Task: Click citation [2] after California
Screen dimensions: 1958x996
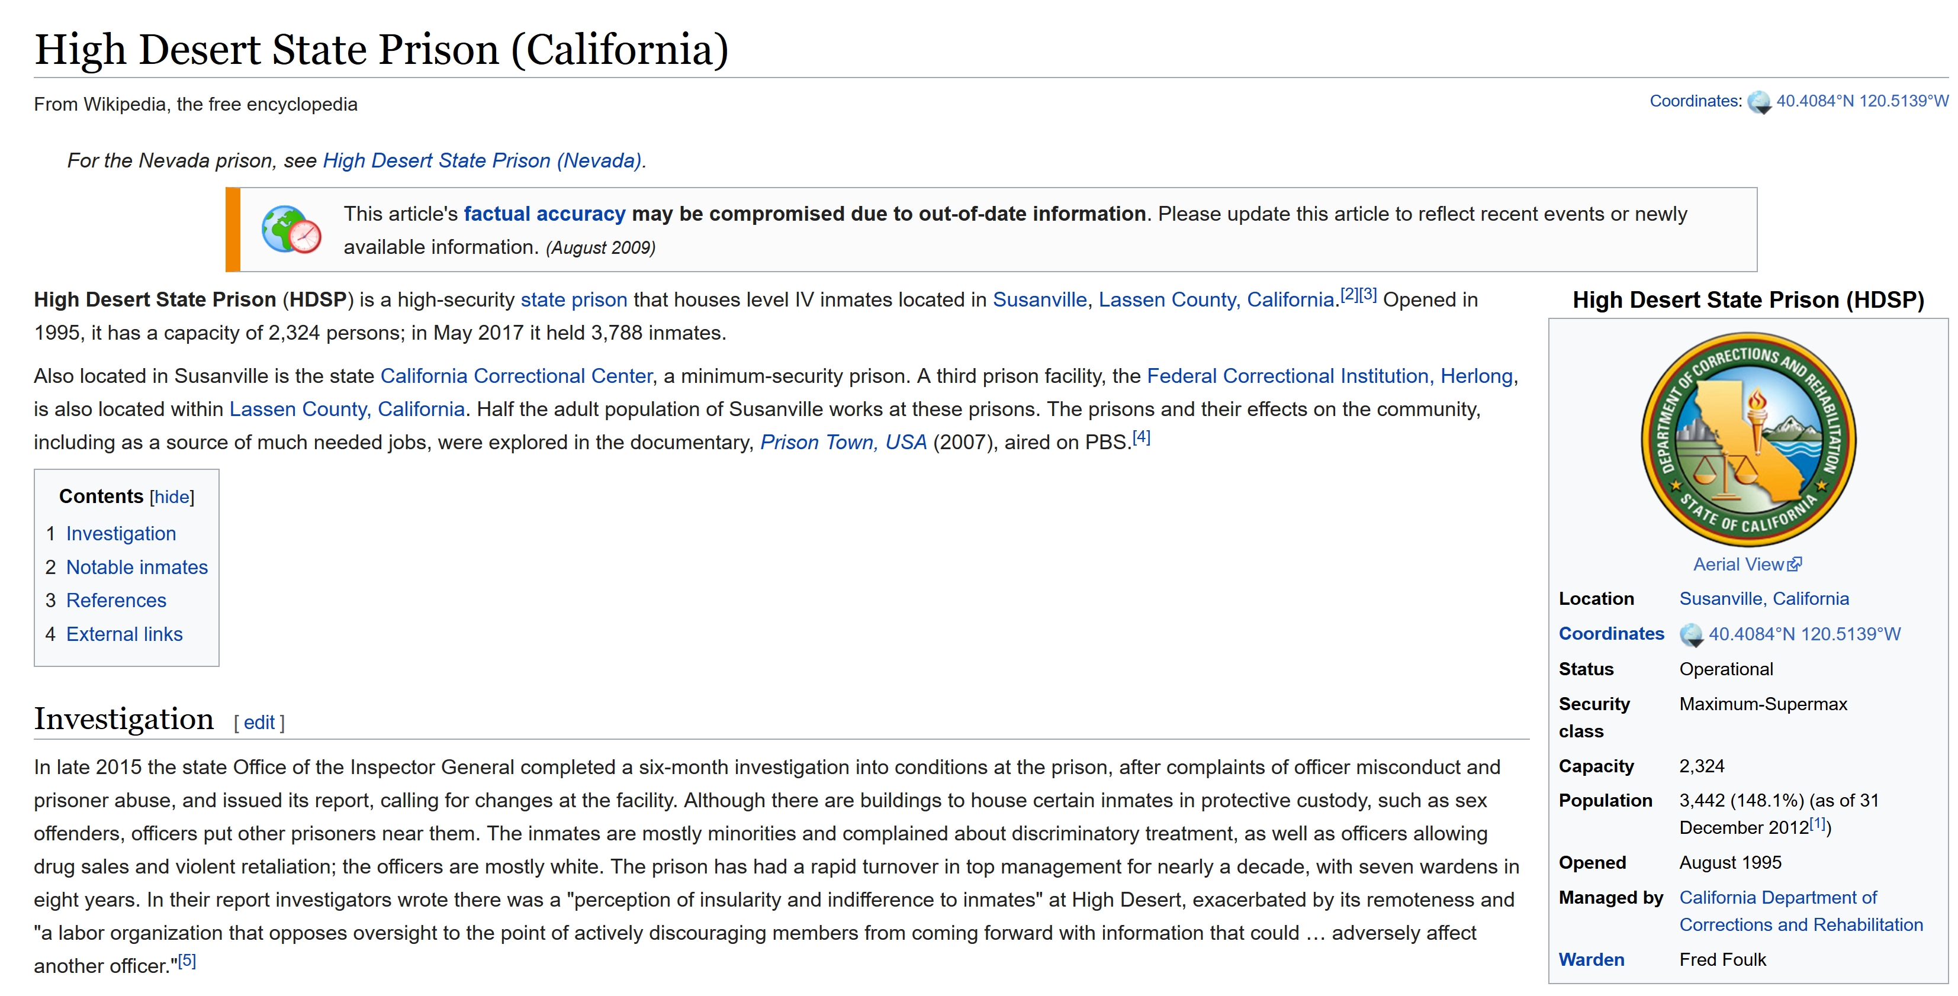Action: point(1349,294)
